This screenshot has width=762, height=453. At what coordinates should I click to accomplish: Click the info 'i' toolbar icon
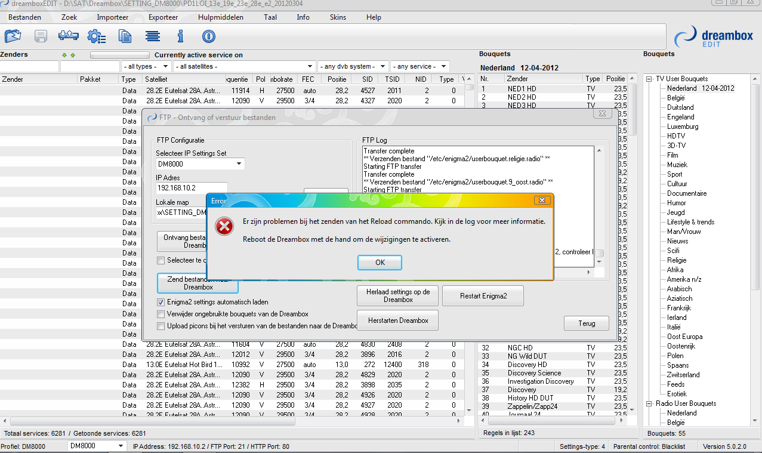(x=180, y=36)
